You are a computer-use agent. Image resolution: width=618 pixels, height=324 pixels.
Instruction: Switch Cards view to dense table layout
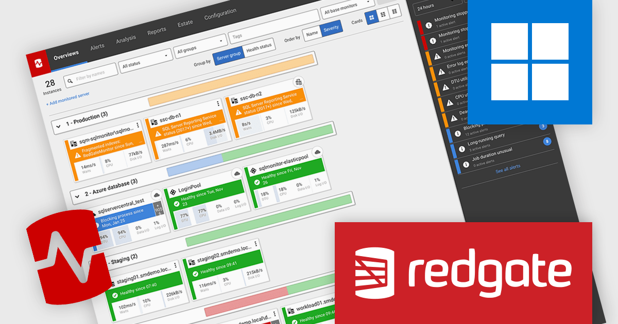[395, 12]
